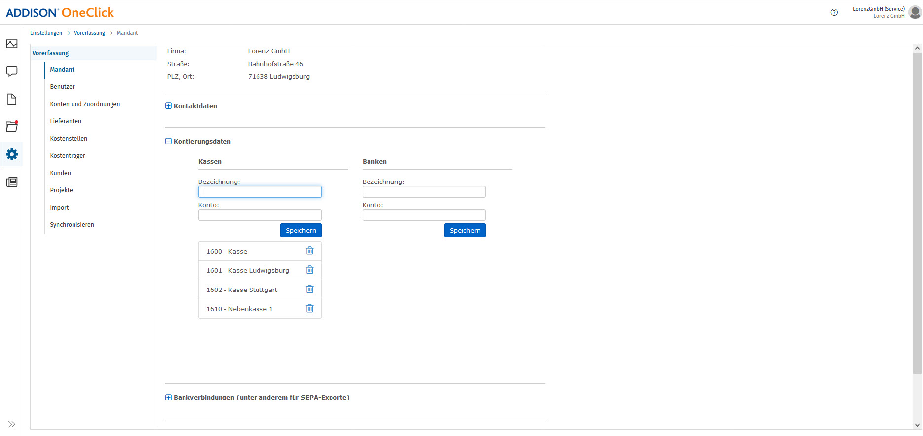Focus the Banken Konto input field
923x436 pixels.
(x=424, y=215)
